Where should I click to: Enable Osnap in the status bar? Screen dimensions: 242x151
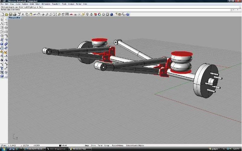tap(107, 145)
